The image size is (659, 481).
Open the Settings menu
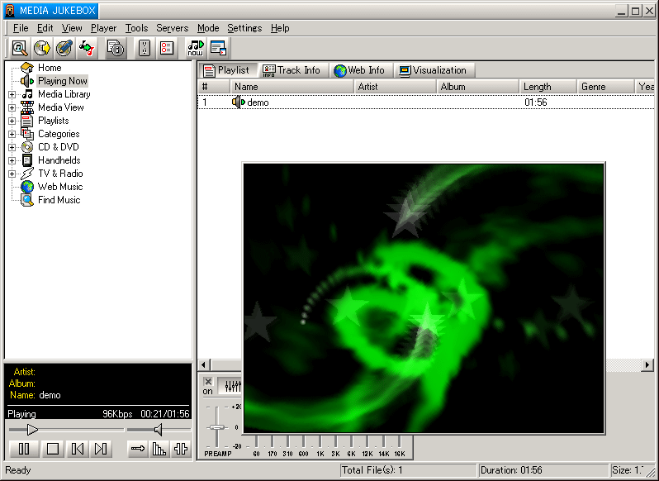[244, 28]
